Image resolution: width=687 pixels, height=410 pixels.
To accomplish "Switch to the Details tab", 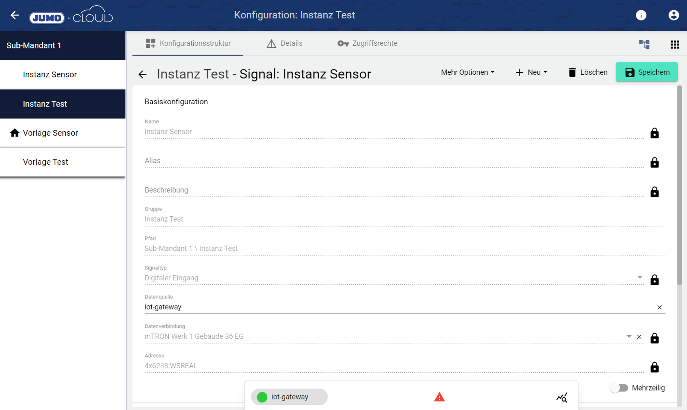I will (x=284, y=43).
